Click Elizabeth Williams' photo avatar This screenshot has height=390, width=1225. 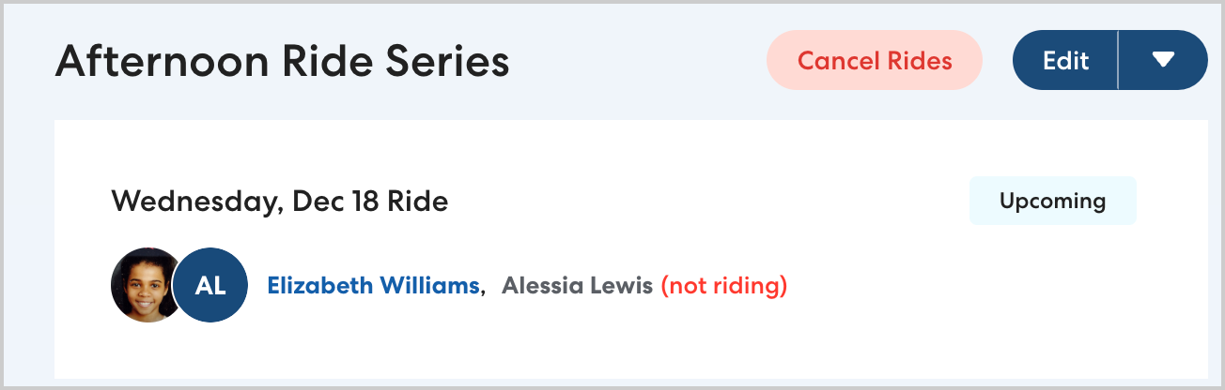point(144,285)
